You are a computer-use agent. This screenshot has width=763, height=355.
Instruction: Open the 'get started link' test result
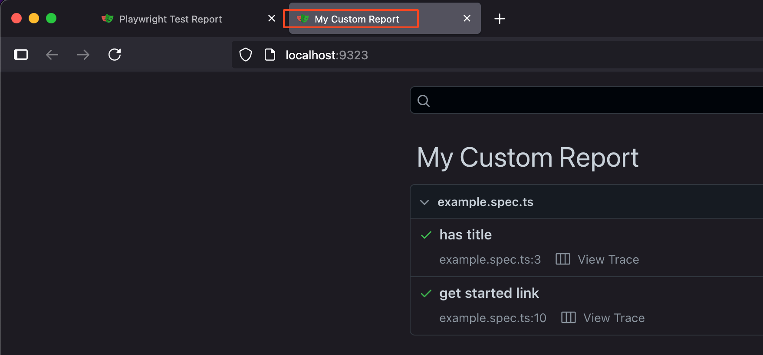[x=489, y=293]
